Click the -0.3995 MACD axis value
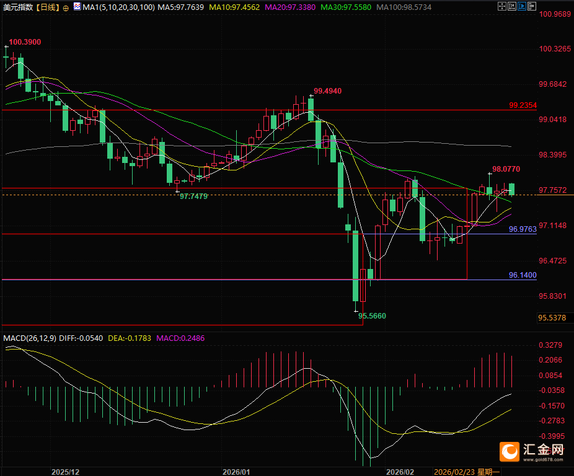 click(552, 436)
